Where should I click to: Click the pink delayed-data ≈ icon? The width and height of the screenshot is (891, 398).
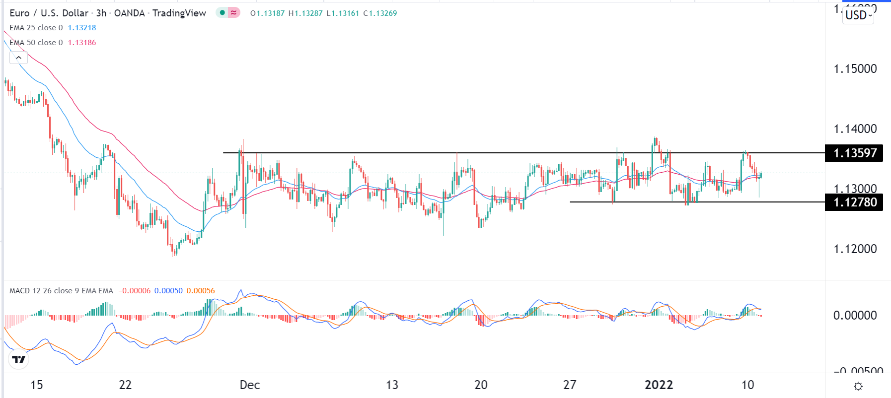click(234, 13)
